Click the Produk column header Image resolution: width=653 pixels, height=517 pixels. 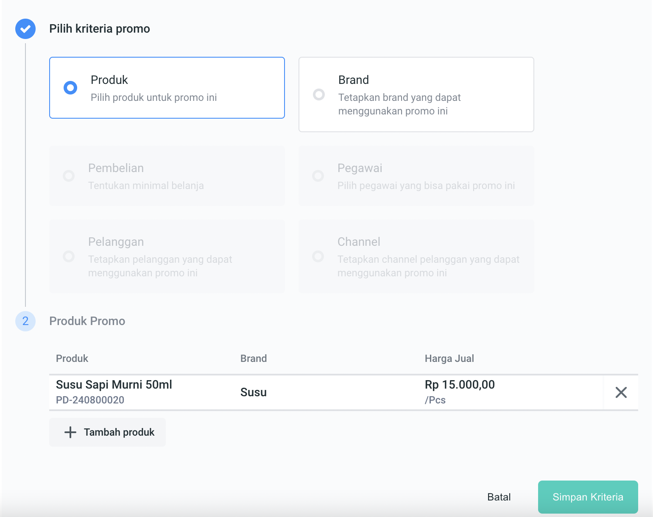coord(72,359)
